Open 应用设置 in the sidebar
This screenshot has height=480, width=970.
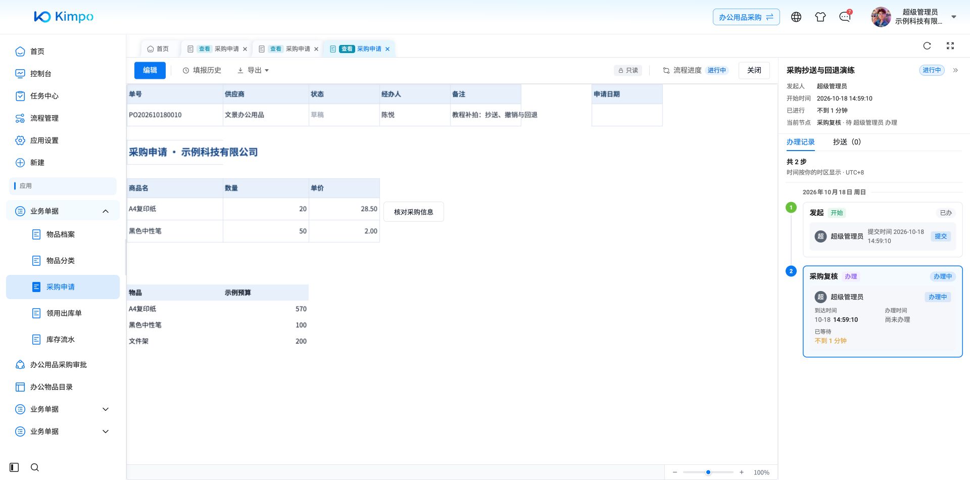(x=63, y=140)
